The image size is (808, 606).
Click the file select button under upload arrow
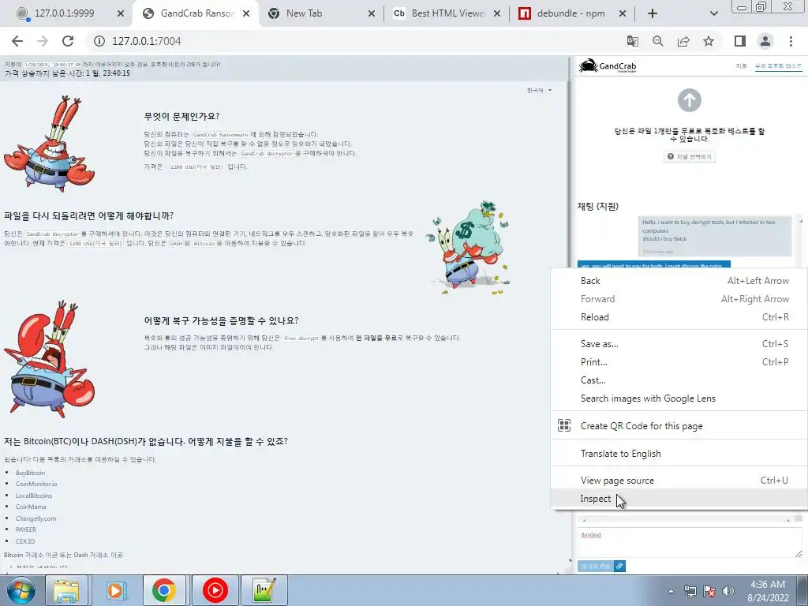690,157
